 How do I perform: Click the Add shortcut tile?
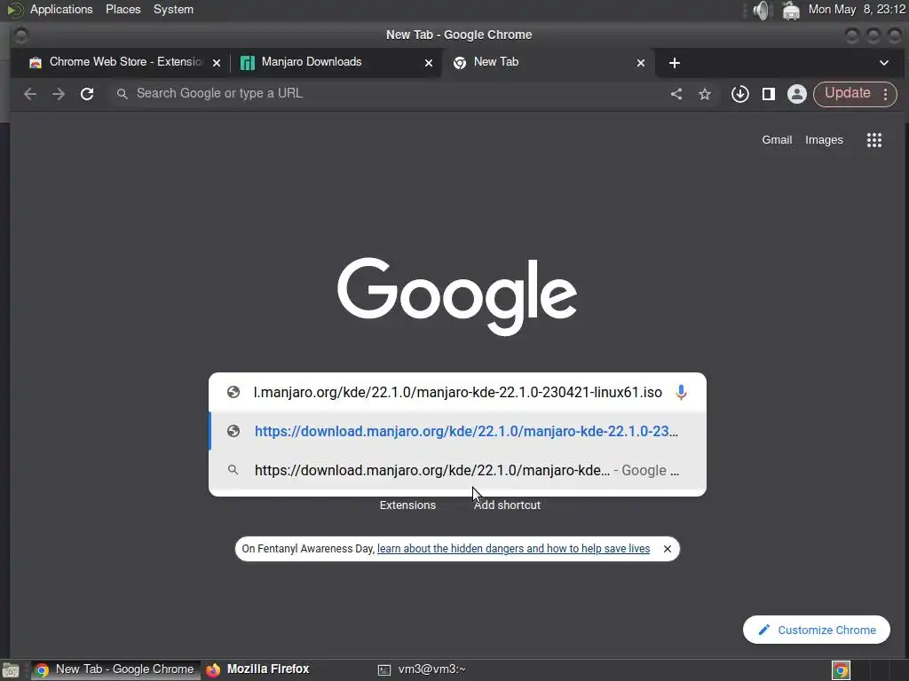507,505
